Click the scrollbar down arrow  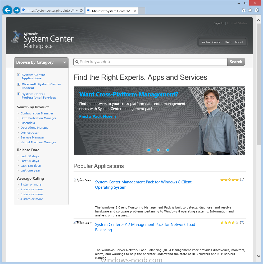(259, 256)
